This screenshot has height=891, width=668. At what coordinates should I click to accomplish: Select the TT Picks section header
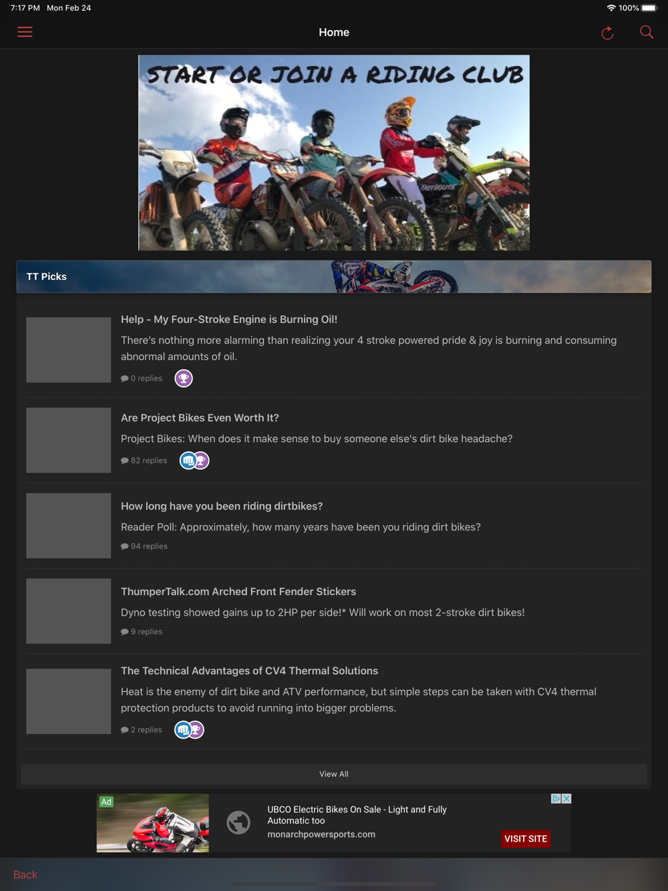tap(334, 277)
